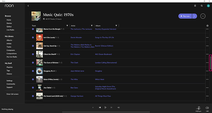Play Jive Talkin' via its play circle

(x=33, y=87)
